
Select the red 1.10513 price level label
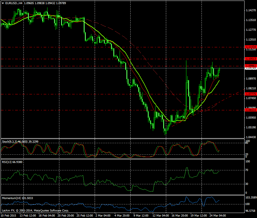click(x=251, y=59)
